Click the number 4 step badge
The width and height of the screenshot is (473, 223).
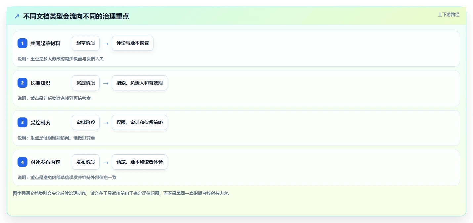22,162
